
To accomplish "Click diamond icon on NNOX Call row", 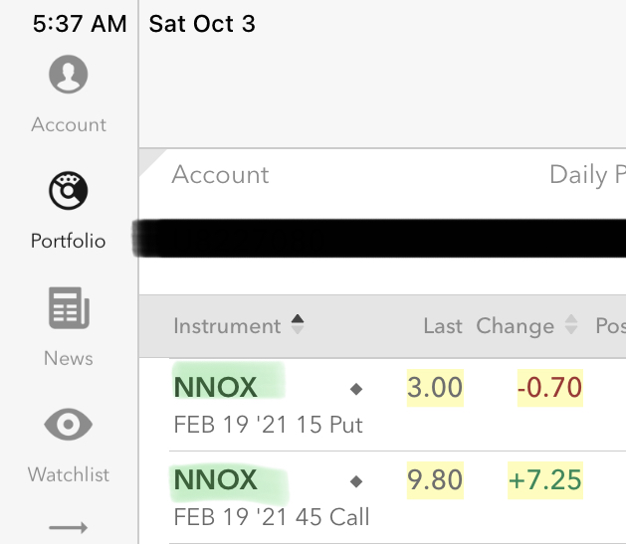I will (356, 481).
